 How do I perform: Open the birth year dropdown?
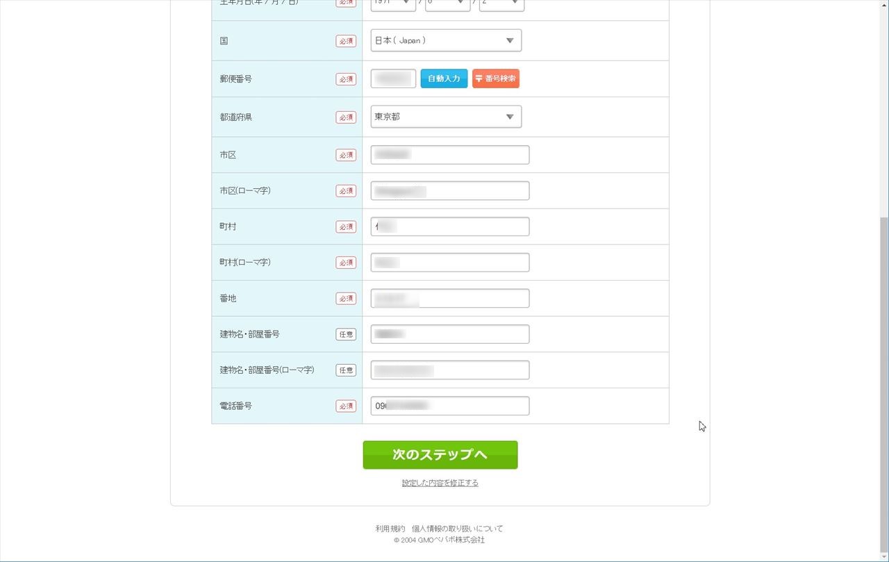point(393,4)
